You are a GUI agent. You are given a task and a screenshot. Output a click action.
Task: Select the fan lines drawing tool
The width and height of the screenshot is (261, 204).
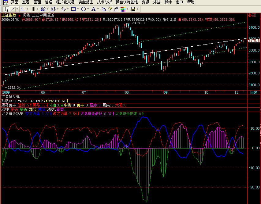[x=43, y=9]
